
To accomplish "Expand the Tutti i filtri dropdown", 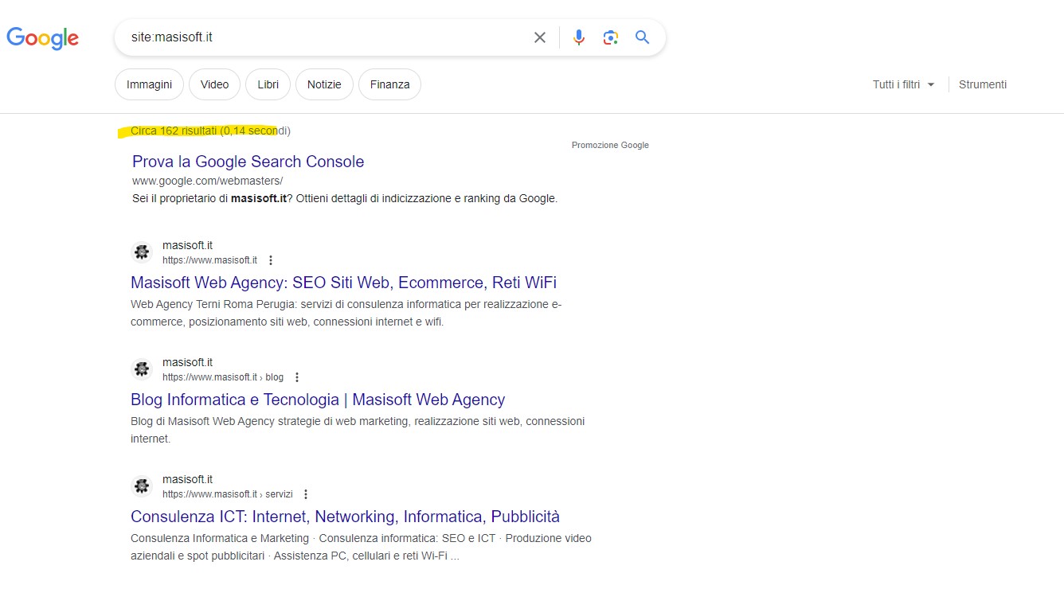I will [904, 84].
